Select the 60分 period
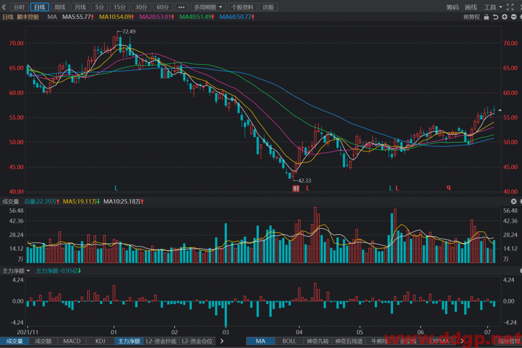The width and height of the screenshot is (522, 348). point(163,7)
